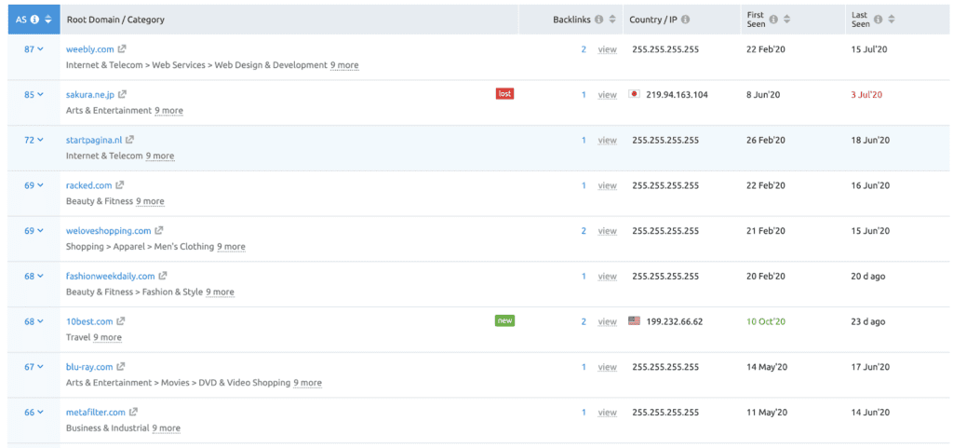Screen dimensions: 953x448
Task: Open the 10best.com domain link
Action: [x=89, y=321]
